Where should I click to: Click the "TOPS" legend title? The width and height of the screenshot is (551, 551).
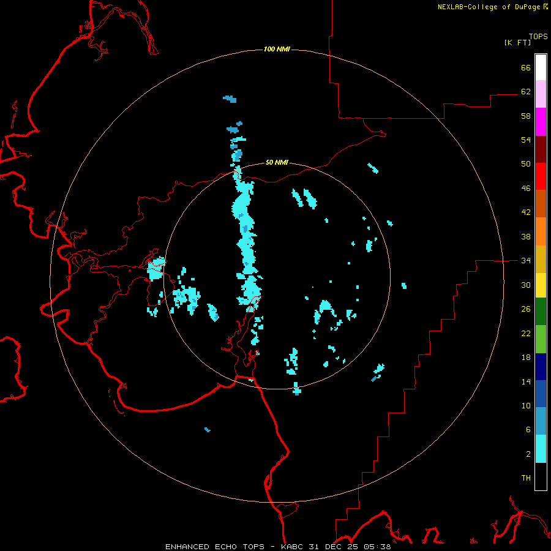coord(538,36)
